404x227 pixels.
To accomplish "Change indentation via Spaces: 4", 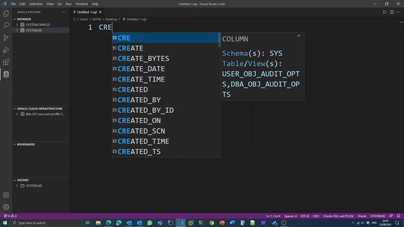I will click(290, 216).
